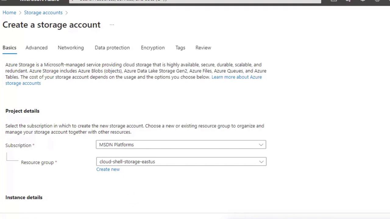The height and width of the screenshot is (219, 390).
Task: Open the ellipsis menu beside page title
Action: point(112,25)
